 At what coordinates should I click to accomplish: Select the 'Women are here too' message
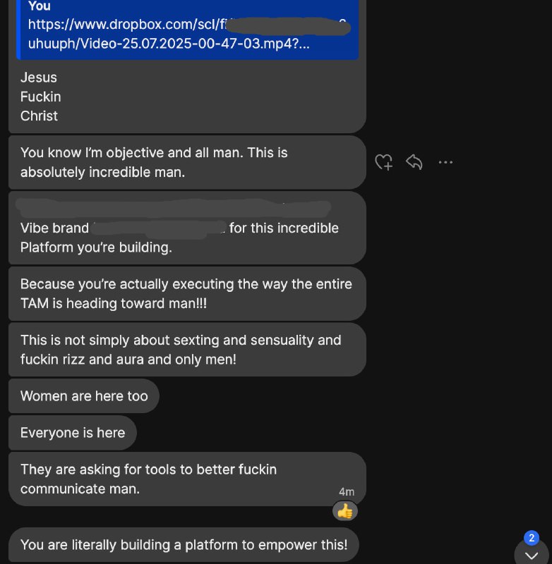click(x=84, y=396)
